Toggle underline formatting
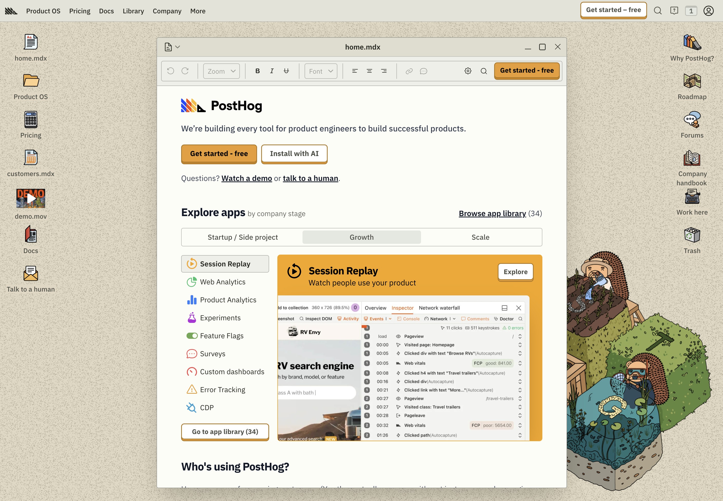 [x=285, y=71]
